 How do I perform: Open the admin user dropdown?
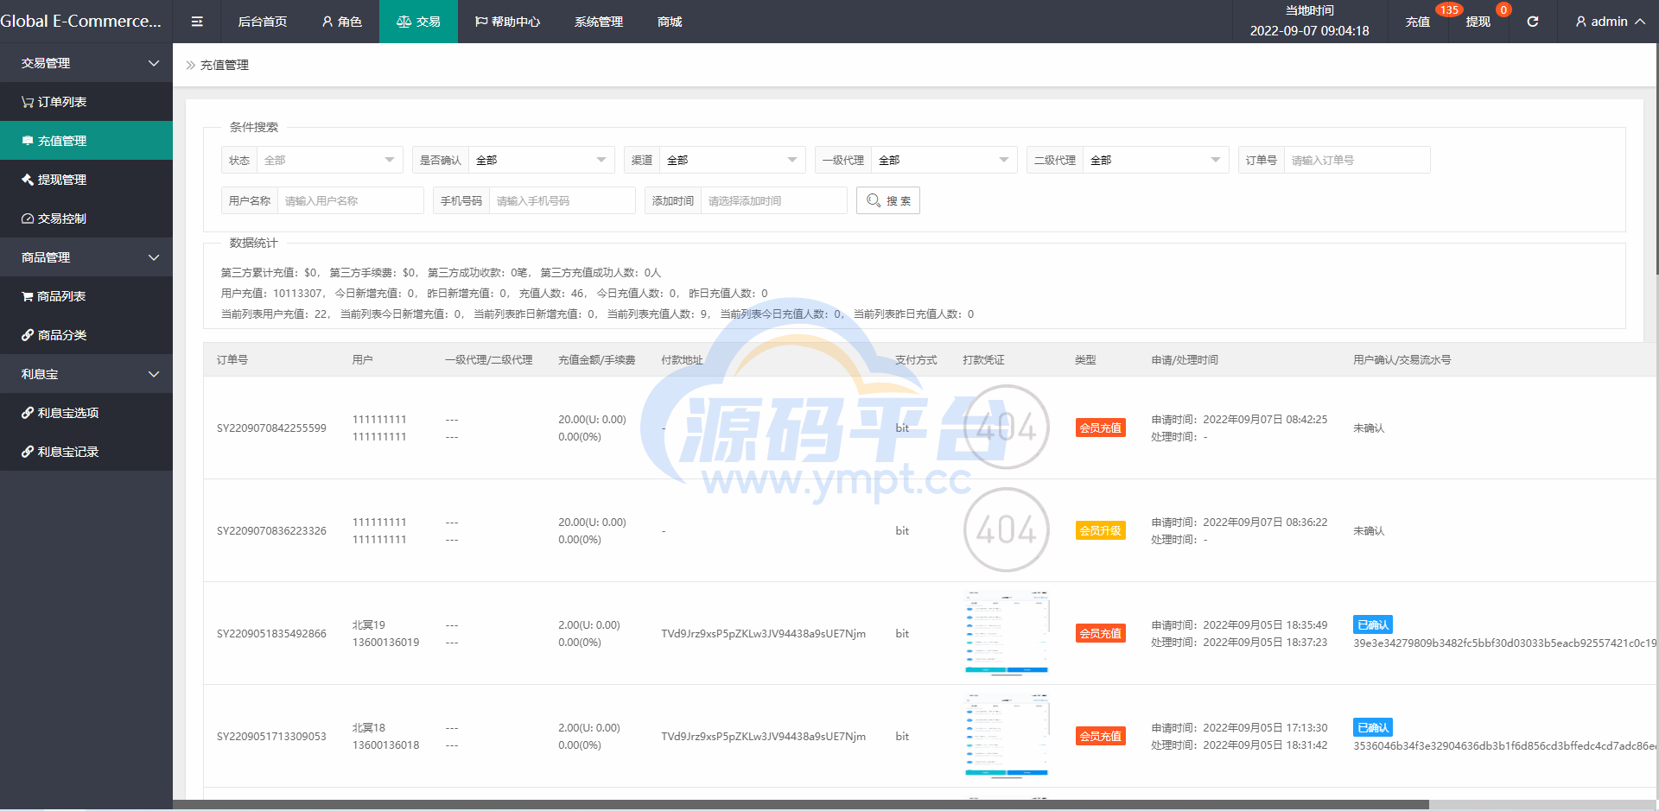click(1610, 22)
